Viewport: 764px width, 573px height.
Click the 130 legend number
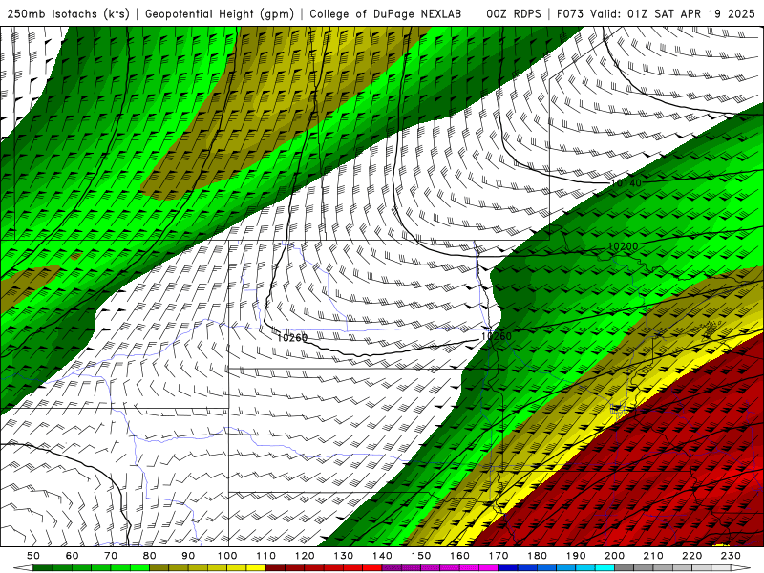coord(344,556)
